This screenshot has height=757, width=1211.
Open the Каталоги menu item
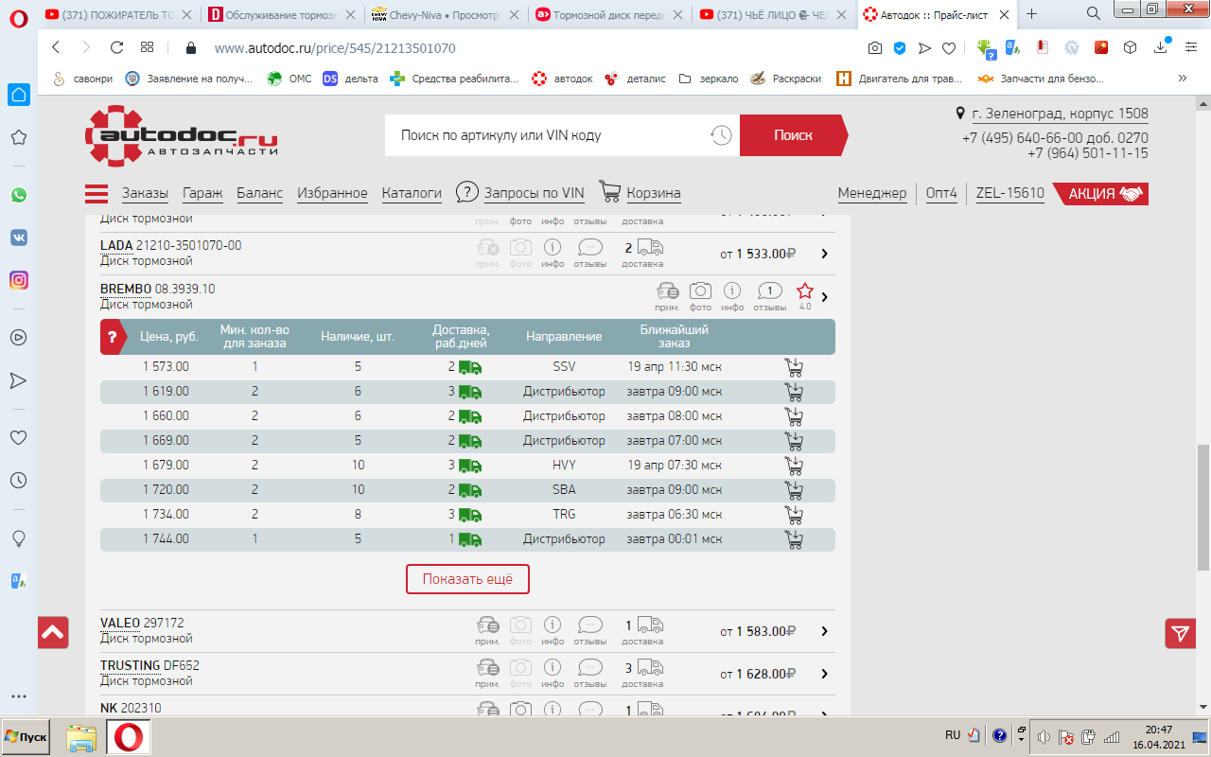pos(412,193)
